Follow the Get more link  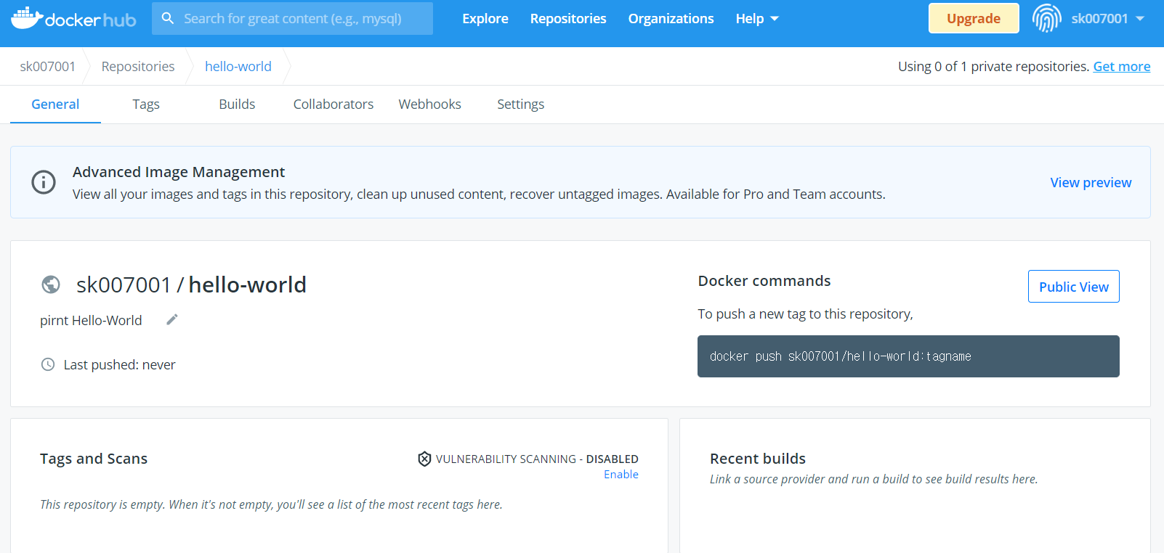(x=1122, y=67)
